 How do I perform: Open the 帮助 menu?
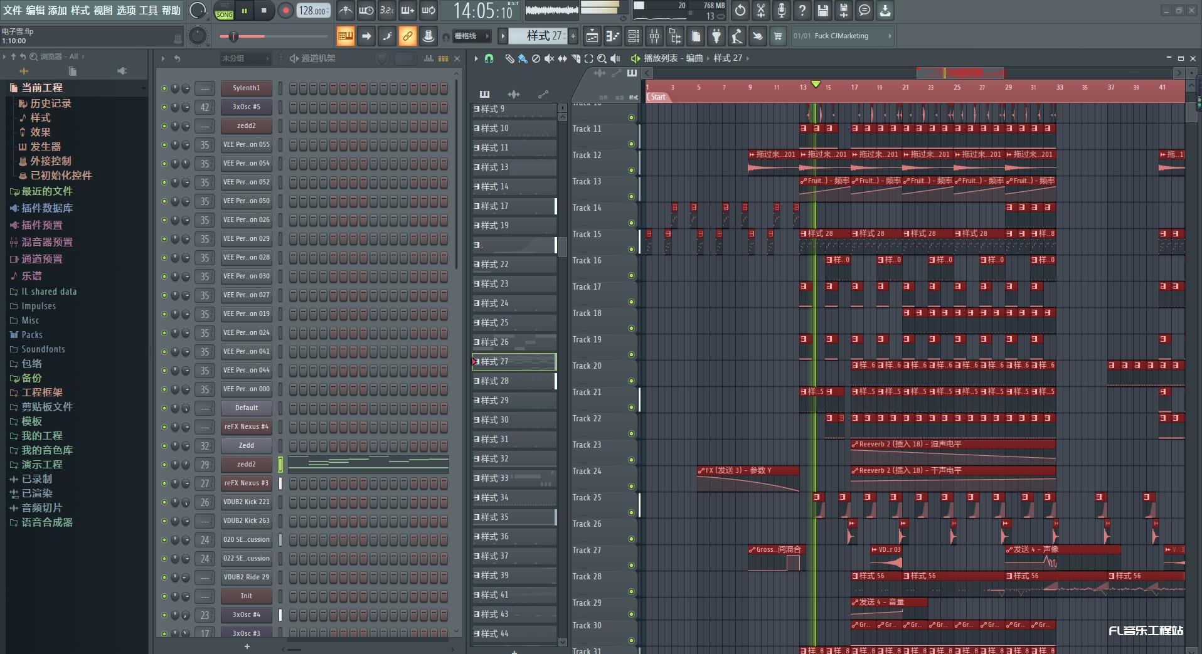pyautogui.click(x=171, y=10)
